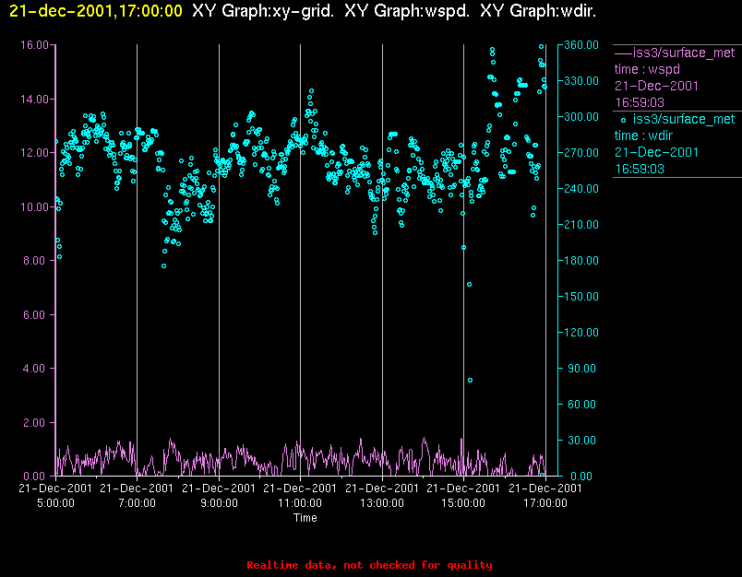The image size is (742, 577).
Task: Click the yellow 21-dec-2001,17:00:00 timestamp
Action: tap(96, 11)
